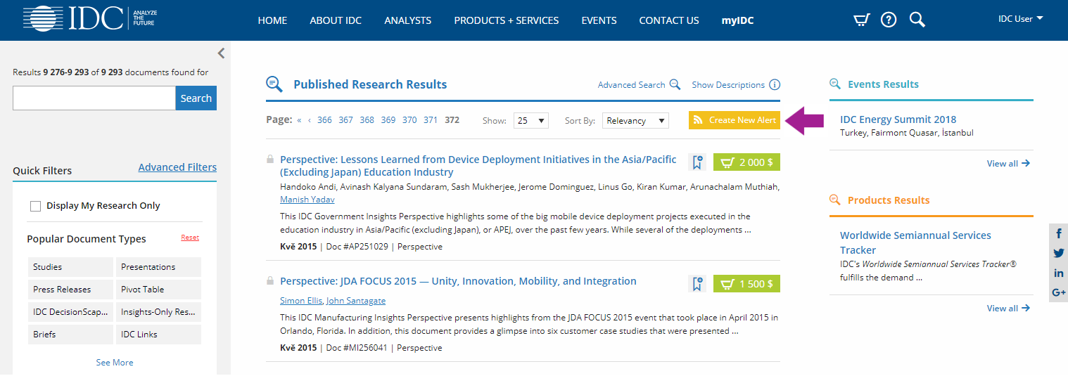The height and width of the screenshot is (376, 1068).
Task: Add 1 500 $ document to cart
Action: pyautogui.click(x=746, y=283)
